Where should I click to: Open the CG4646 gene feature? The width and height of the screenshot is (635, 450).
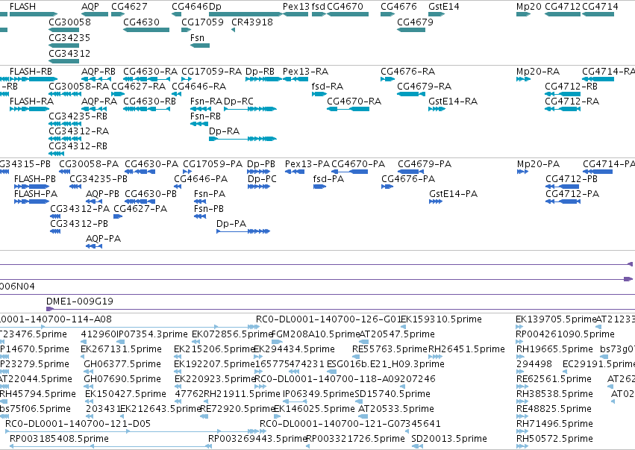coord(176,14)
